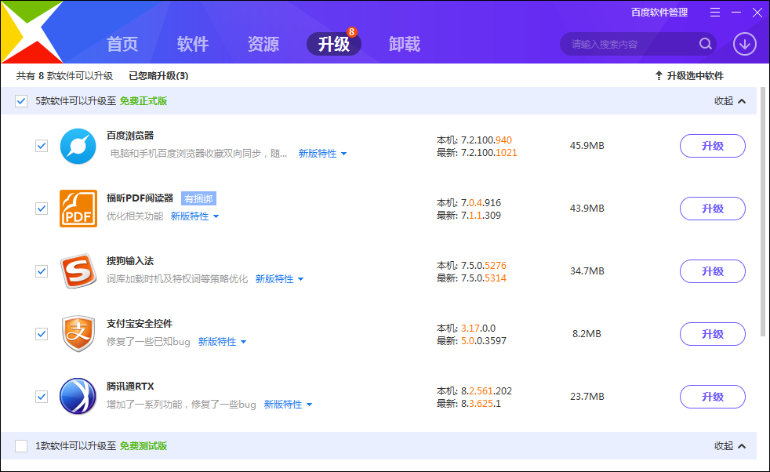Open 百度浏览器 app icon

78,146
